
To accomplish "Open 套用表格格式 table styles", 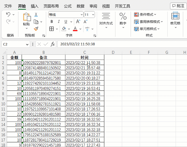I will pyautogui.click(x=148, y=22).
